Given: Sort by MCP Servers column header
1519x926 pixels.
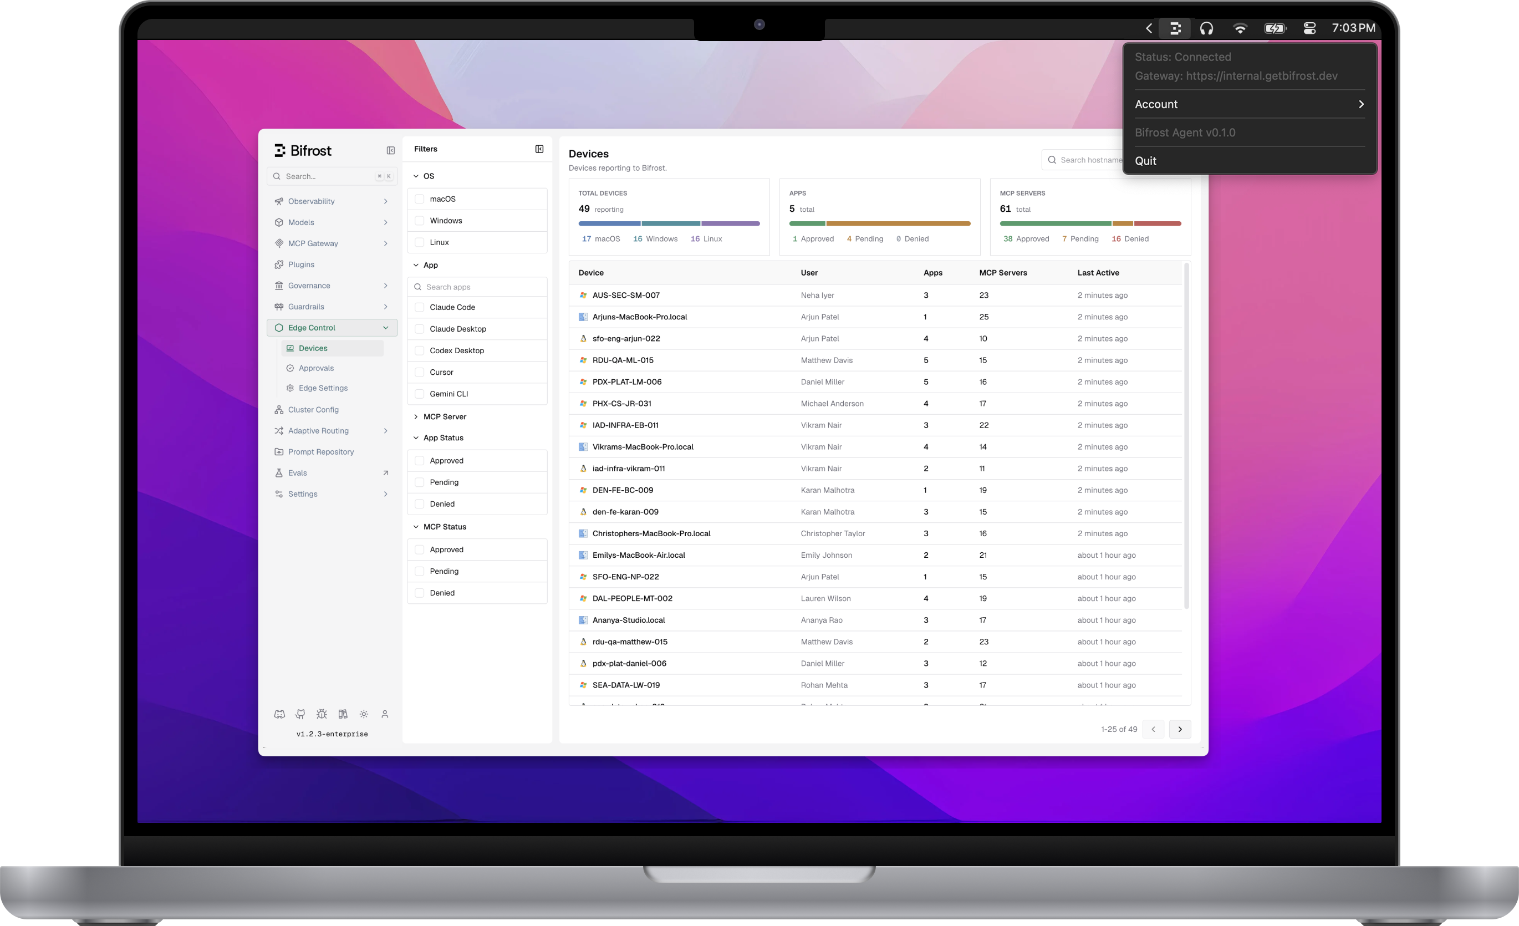Looking at the screenshot, I should [1003, 272].
